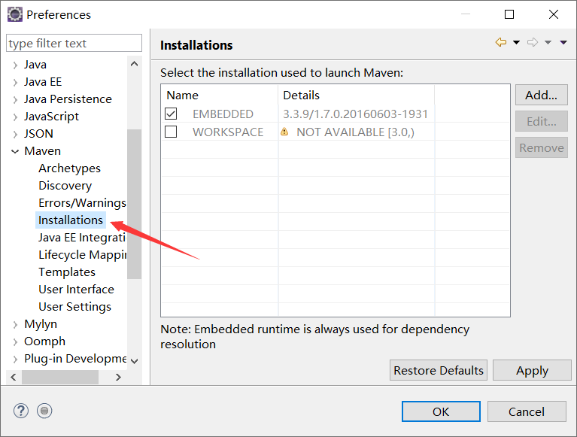The image size is (577, 437).
Task: Select Errors/Warnings under Maven
Action: 83,203
